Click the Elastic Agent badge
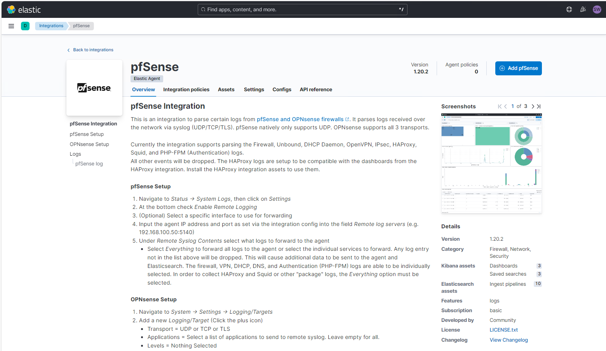 point(147,78)
